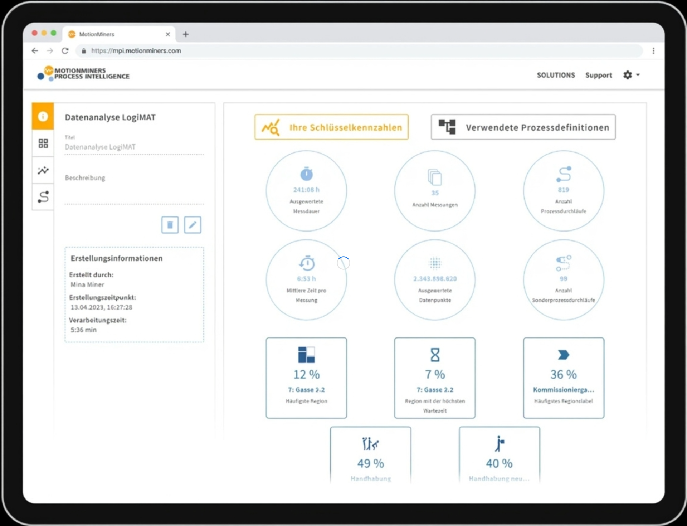Select Verwendete Prozessdefinitionen tab

point(523,127)
